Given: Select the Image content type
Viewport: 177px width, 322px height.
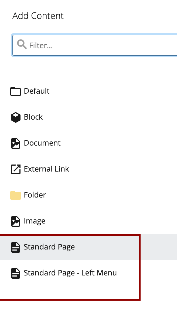Looking at the screenshot, I should (35, 221).
